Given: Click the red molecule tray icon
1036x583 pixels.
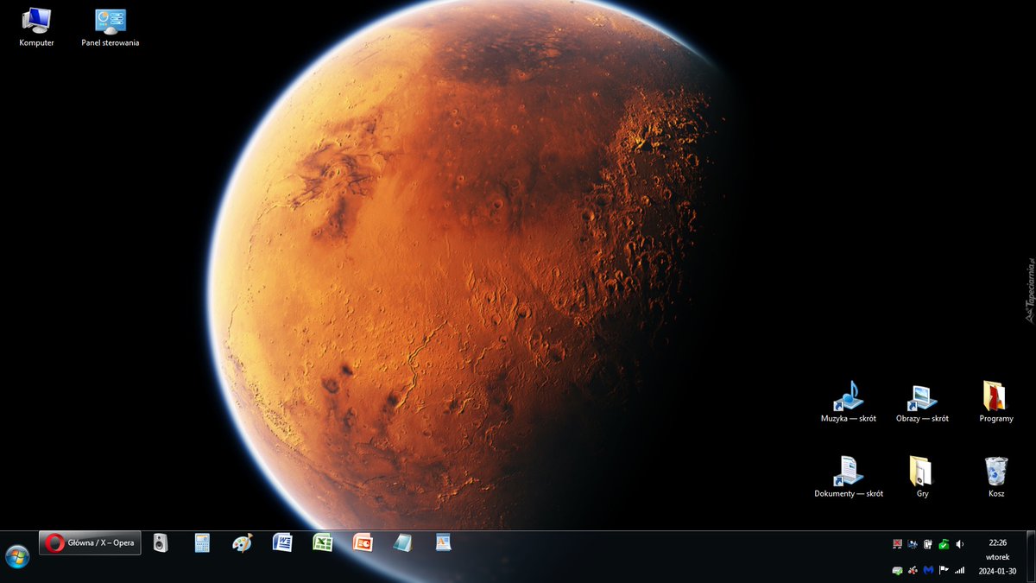Looking at the screenshot, I should click(913, 570).
